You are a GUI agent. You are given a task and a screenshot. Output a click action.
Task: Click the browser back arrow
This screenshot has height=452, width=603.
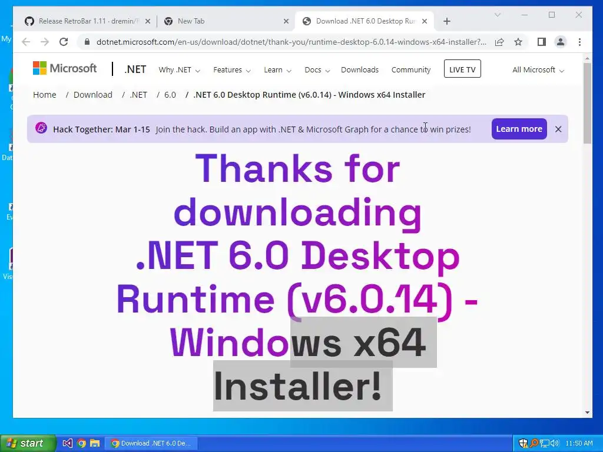click(x=26, y=42)
